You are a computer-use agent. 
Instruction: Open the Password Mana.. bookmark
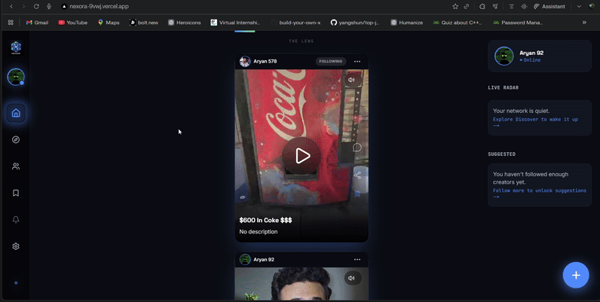click(x=518, y=23)
